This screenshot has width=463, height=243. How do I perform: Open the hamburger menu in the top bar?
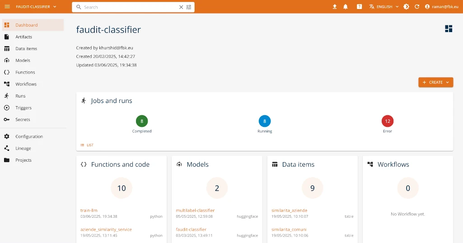click(x=7, y=7)
